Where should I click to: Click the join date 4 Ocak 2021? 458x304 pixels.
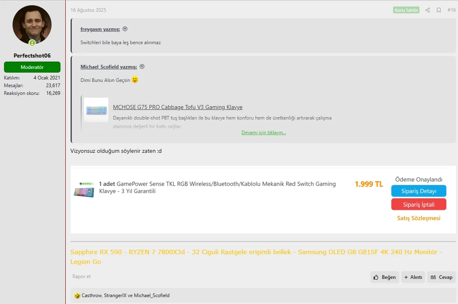(47, 77)
